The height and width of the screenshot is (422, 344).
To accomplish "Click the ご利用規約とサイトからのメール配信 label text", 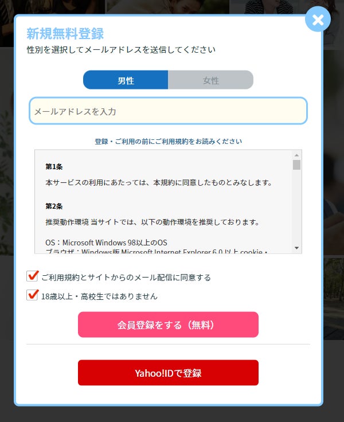I will coord(126,278).
